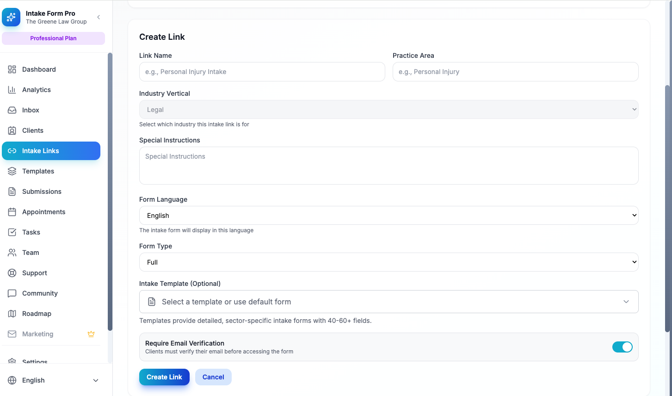Click the Analytics sidebar icon
This screenshot has height=396, width=672.
pyautogui.click(x=12, y=89)
